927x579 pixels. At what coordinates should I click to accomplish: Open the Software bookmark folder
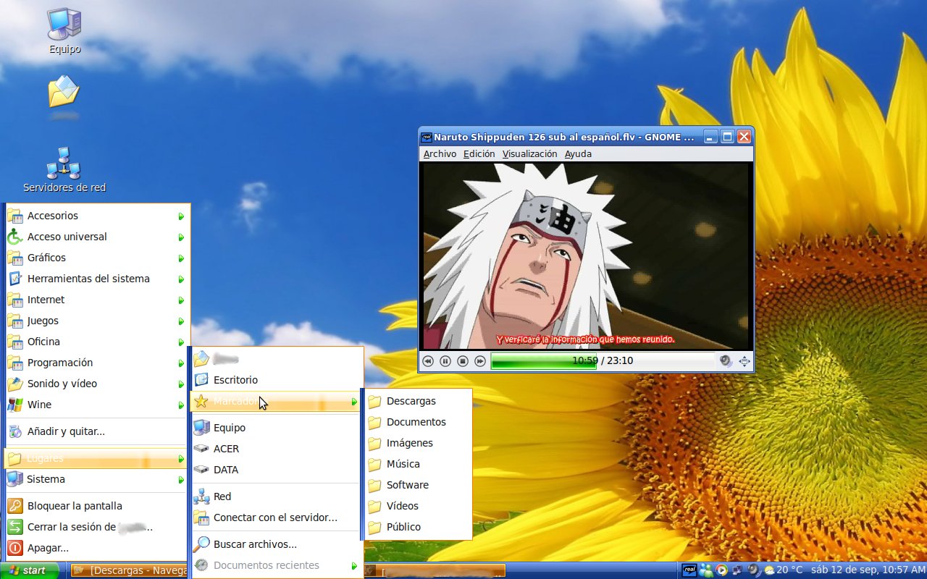(417, 485)
